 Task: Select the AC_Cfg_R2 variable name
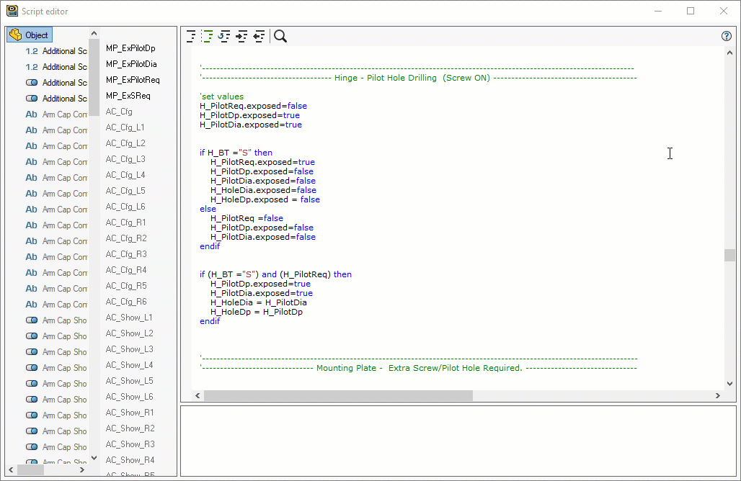pos(126,238)
